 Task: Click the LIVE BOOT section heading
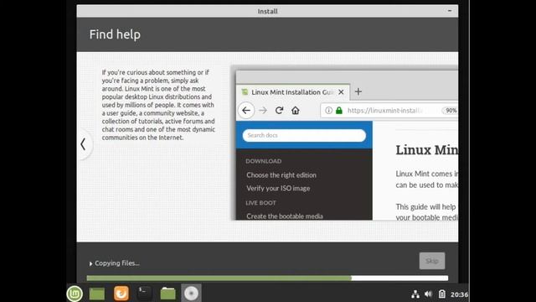pyautogui.click(x=260, y=203)
